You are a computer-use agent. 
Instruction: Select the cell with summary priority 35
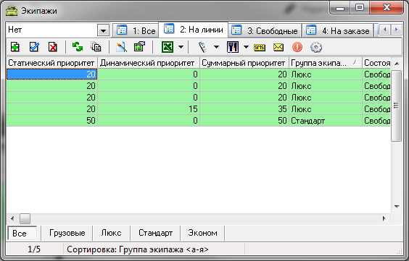coord(244,109)
